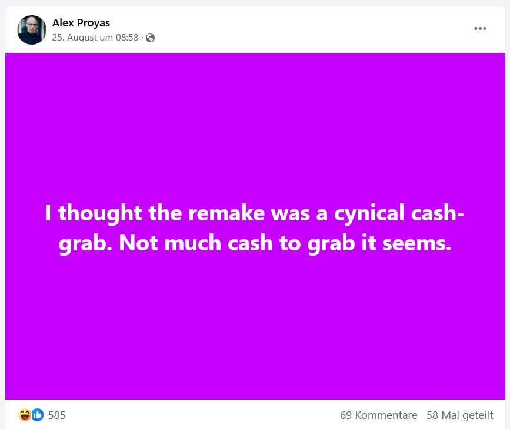This screenshot has width=510, height=429.
Task: Click empty purple background below the post text
Action: 255,329
